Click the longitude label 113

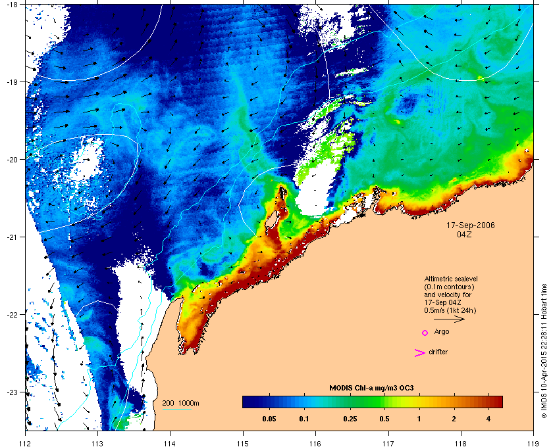(97, 444)
